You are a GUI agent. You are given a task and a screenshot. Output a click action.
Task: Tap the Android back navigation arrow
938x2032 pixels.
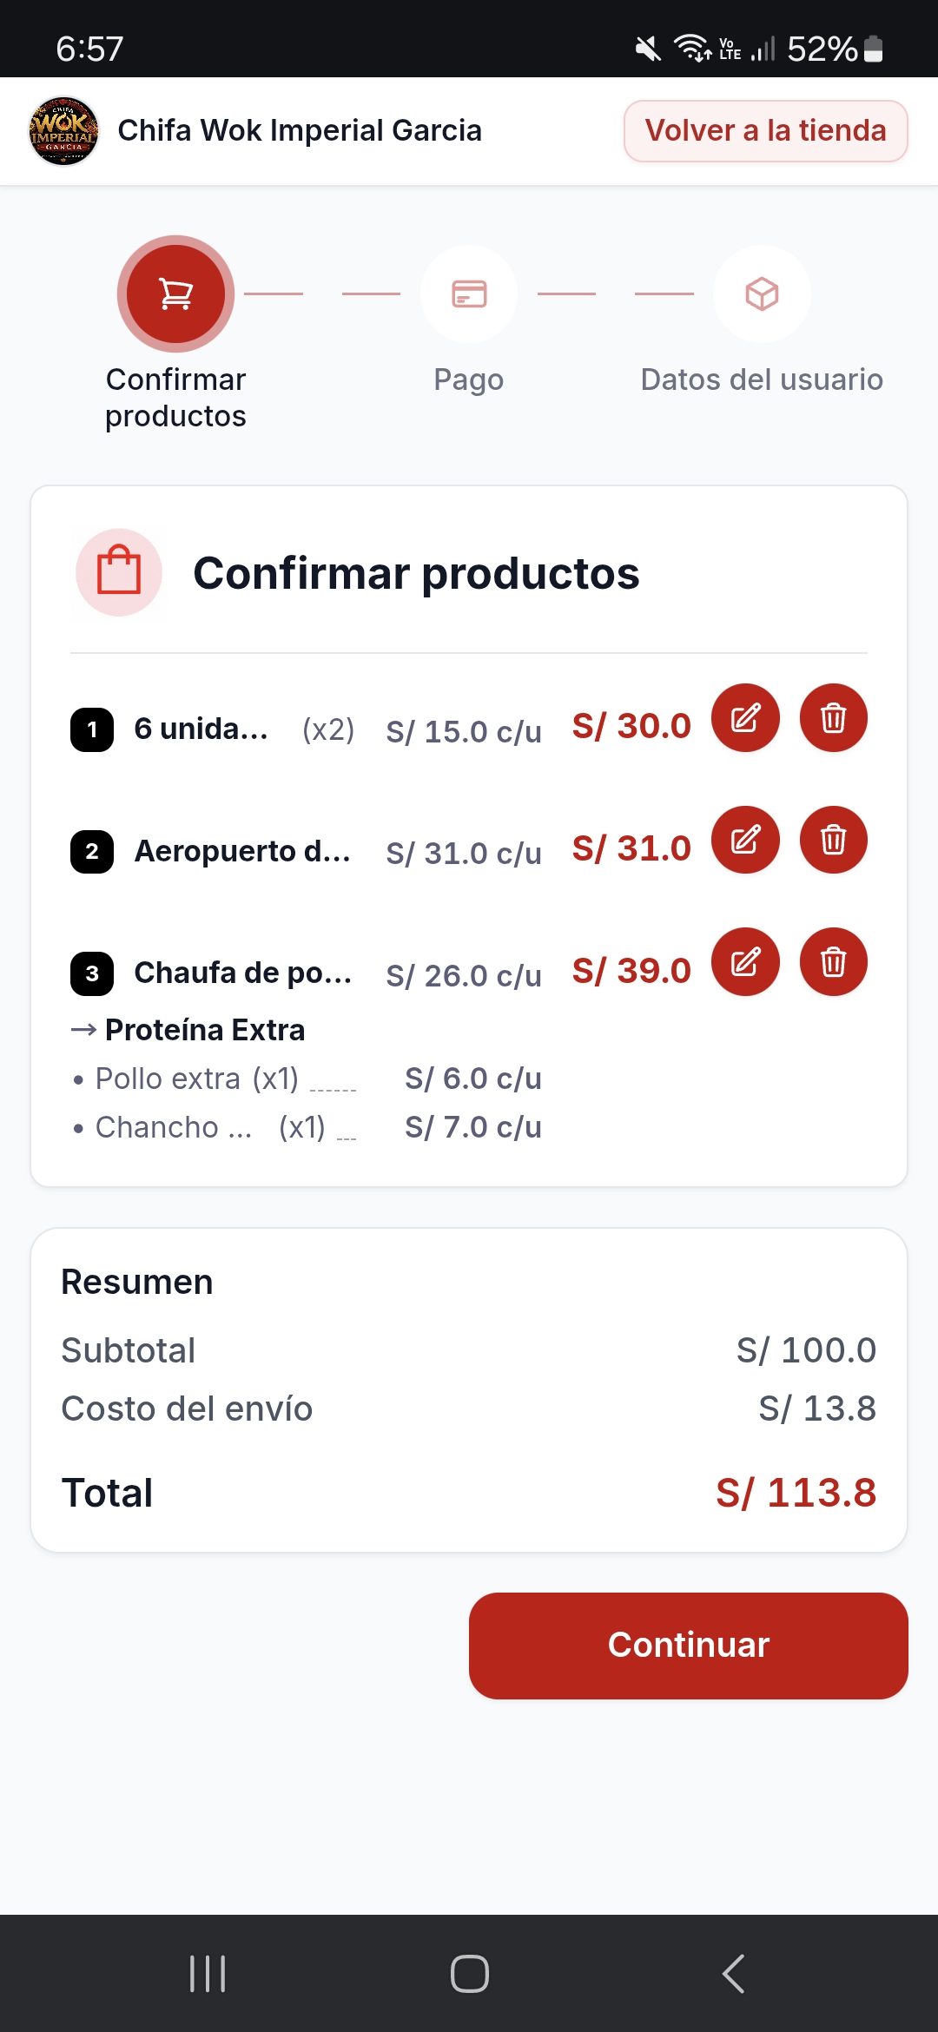click(x=733, y=1974)
